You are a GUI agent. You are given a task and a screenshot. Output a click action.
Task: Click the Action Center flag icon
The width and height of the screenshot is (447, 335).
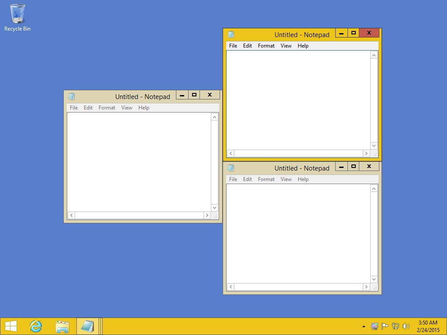[385, 326]
